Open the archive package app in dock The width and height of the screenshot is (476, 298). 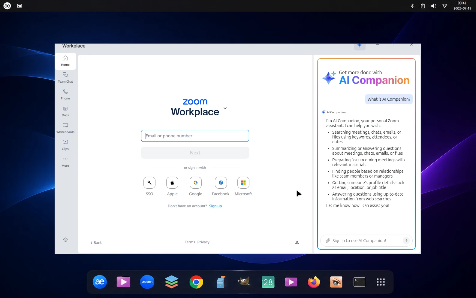pos(221,282)
